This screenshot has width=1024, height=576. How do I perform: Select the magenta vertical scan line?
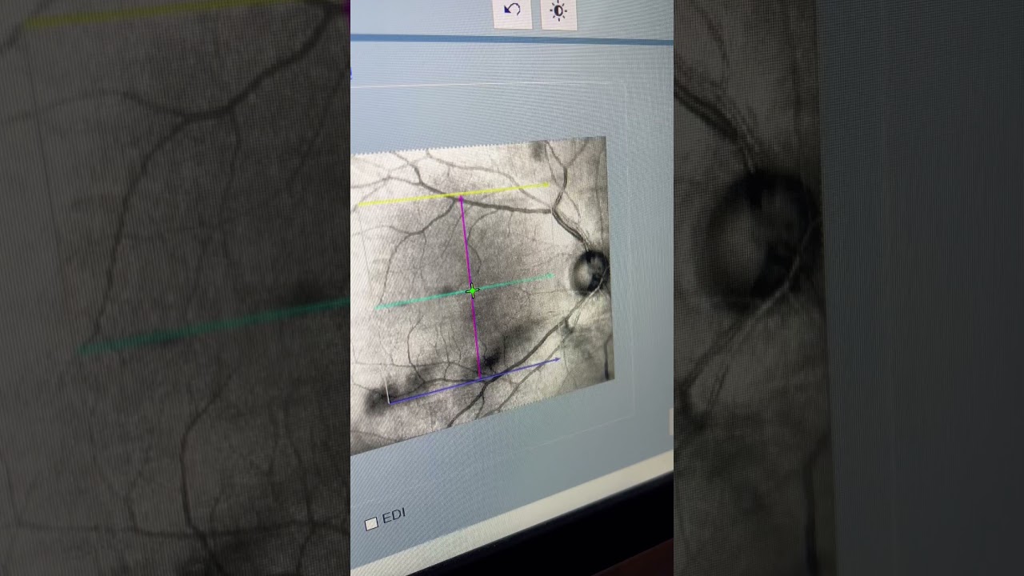470,286
